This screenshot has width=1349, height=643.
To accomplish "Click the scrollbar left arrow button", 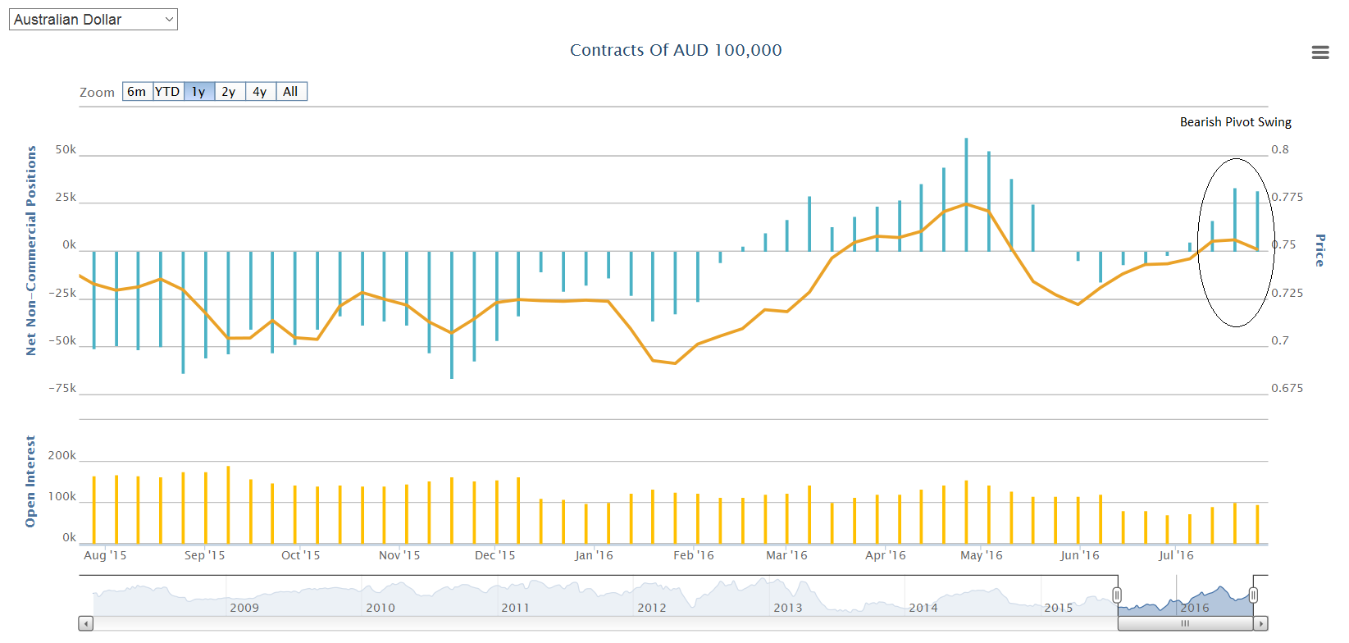I will coord(86,623).
